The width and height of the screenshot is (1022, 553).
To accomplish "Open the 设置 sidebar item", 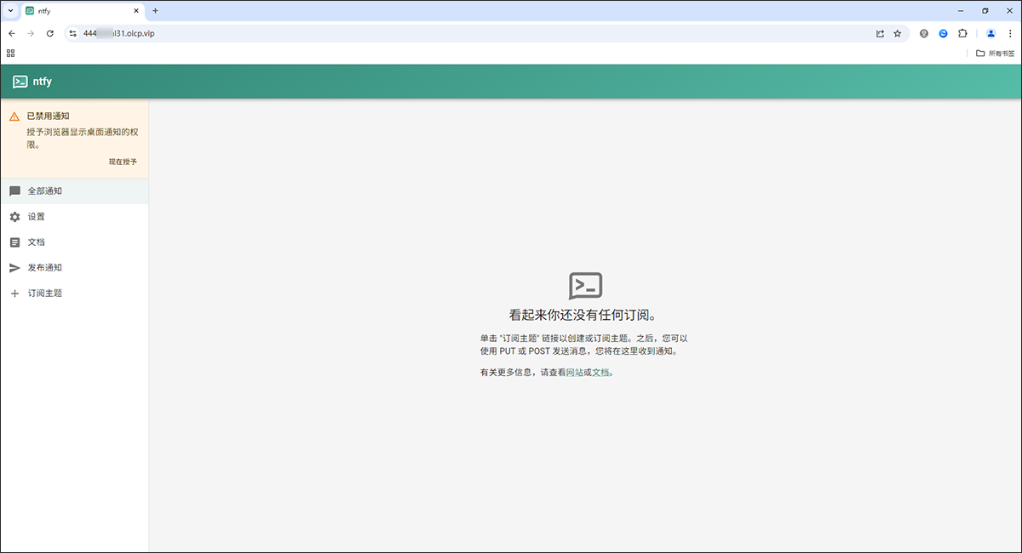I will point(74,217).
